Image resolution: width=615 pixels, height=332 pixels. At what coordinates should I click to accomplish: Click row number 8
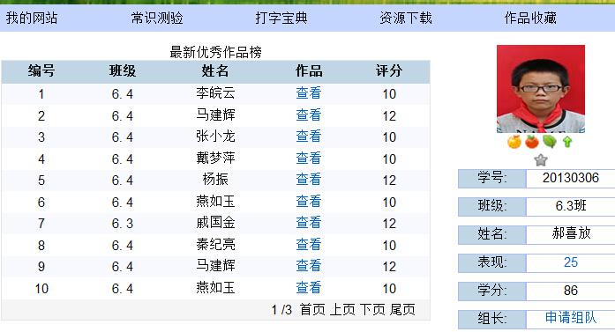pyautogui.click(x=41, y=246)
